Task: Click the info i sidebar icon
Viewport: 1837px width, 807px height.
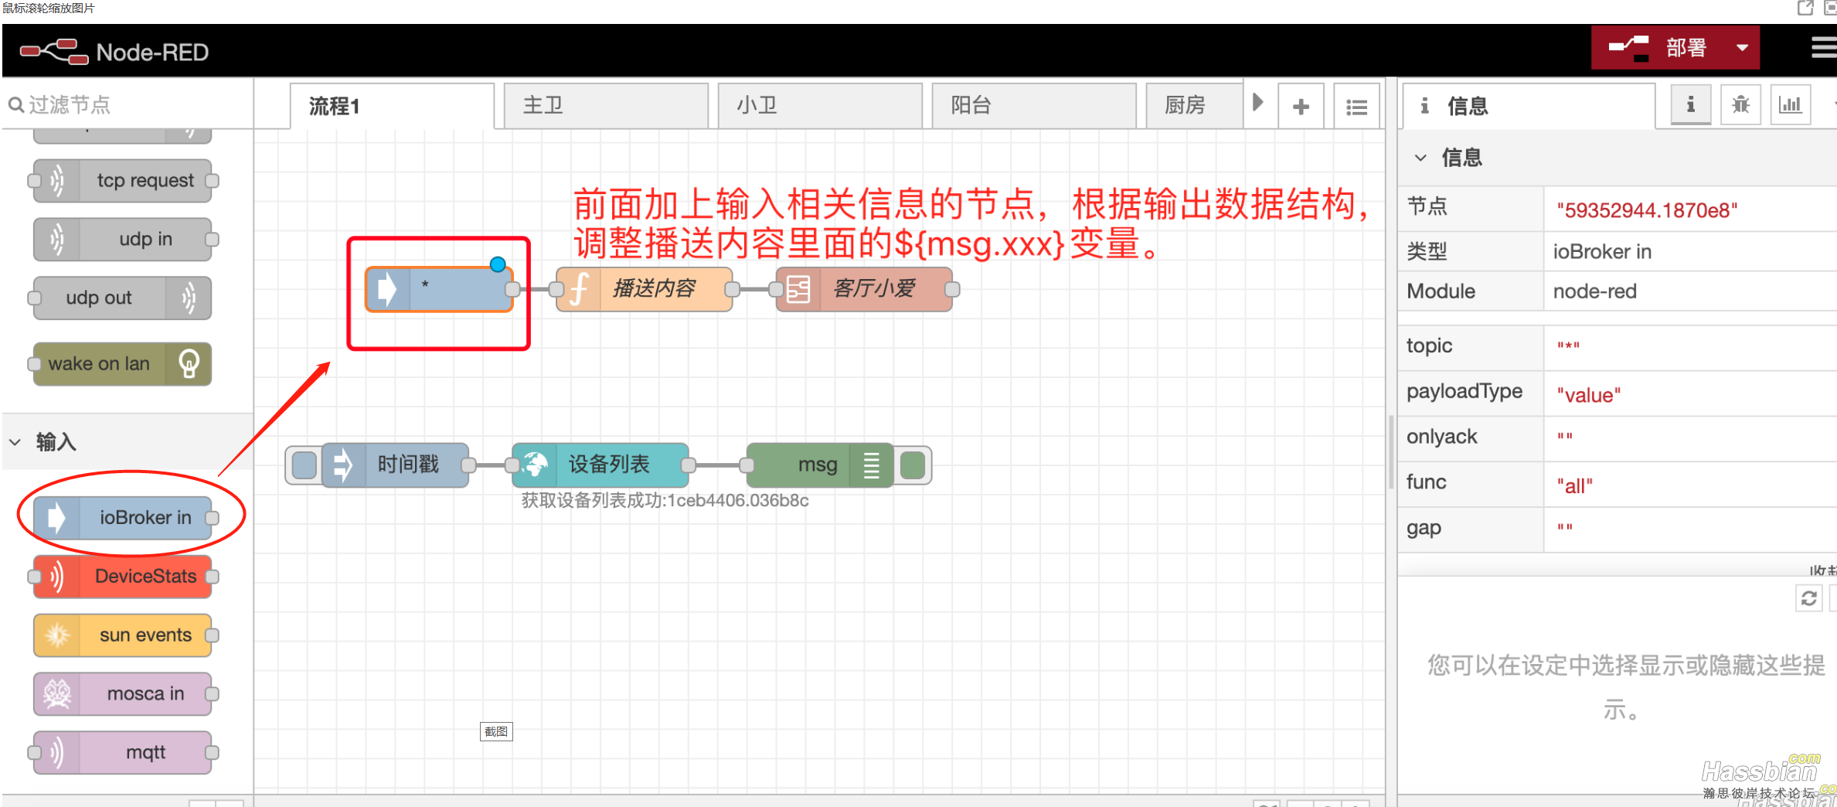Action: [x=1690, y=105]
